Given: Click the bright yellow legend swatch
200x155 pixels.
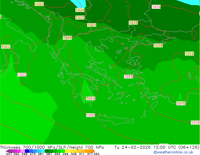Looking at the screenshot, I should tap(67, 151).
